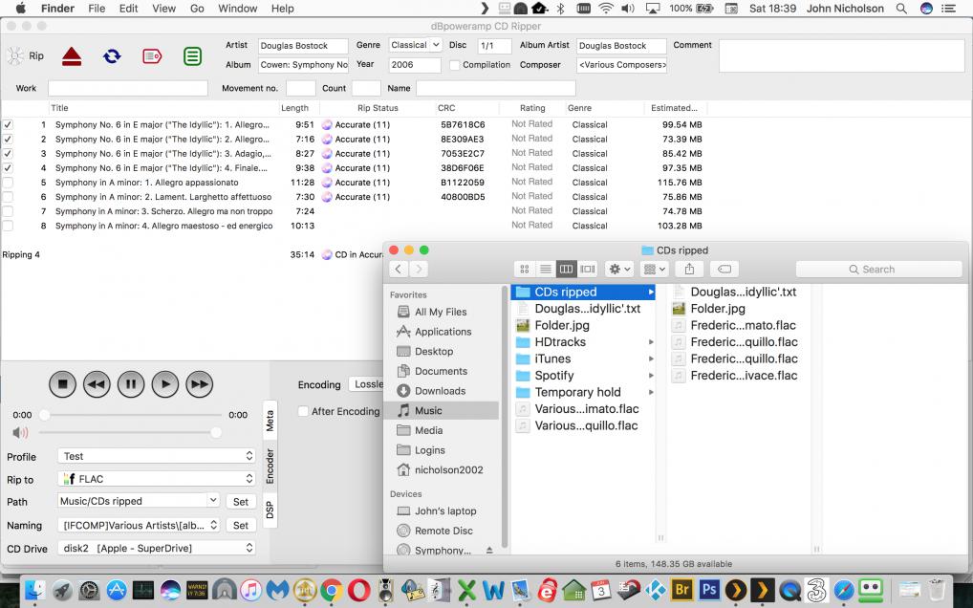Image resolution: width=973 pixels, height=608 pixels.
Task: Expand the CD Drive dropdown
Action: (157, 549)
